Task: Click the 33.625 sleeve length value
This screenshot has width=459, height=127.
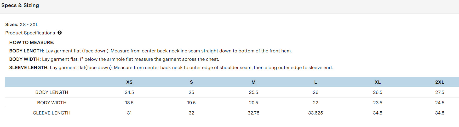Action: coord(315,113)
